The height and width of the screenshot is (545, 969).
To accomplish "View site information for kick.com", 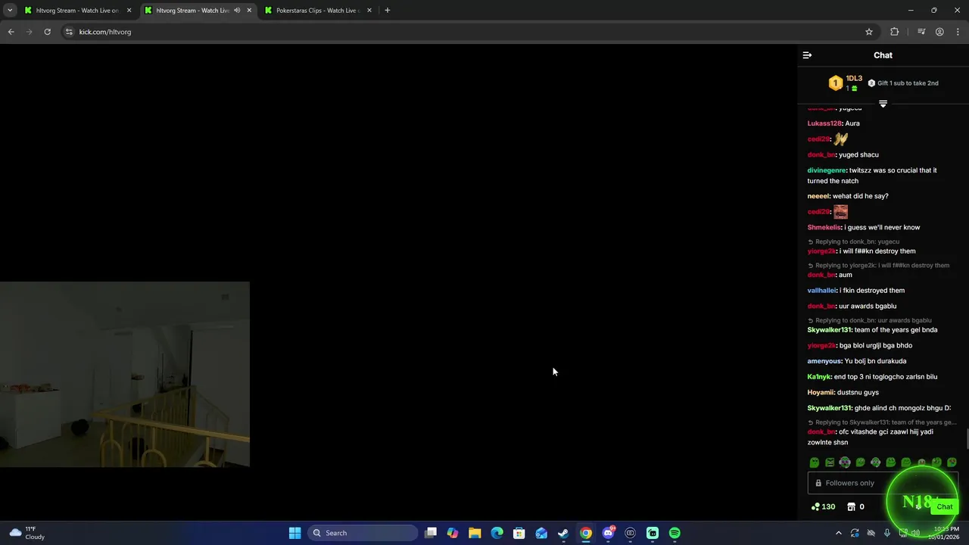I will 68,32.
